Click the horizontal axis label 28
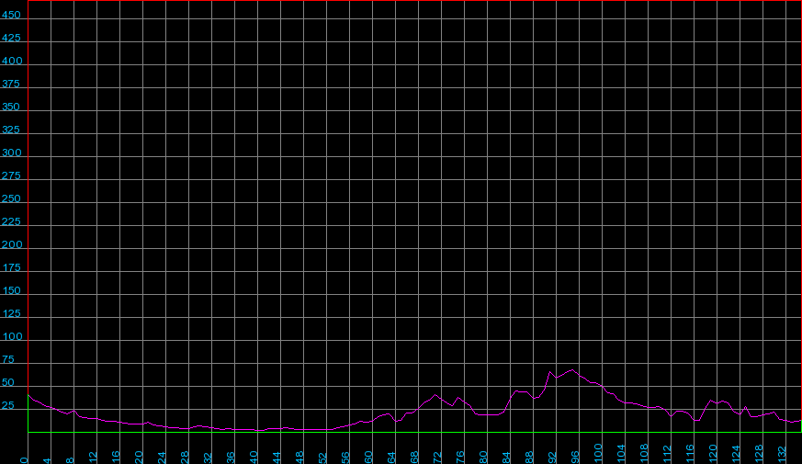Image resolution: width=802 pixels, height=464 pixels. coord(186,458)
